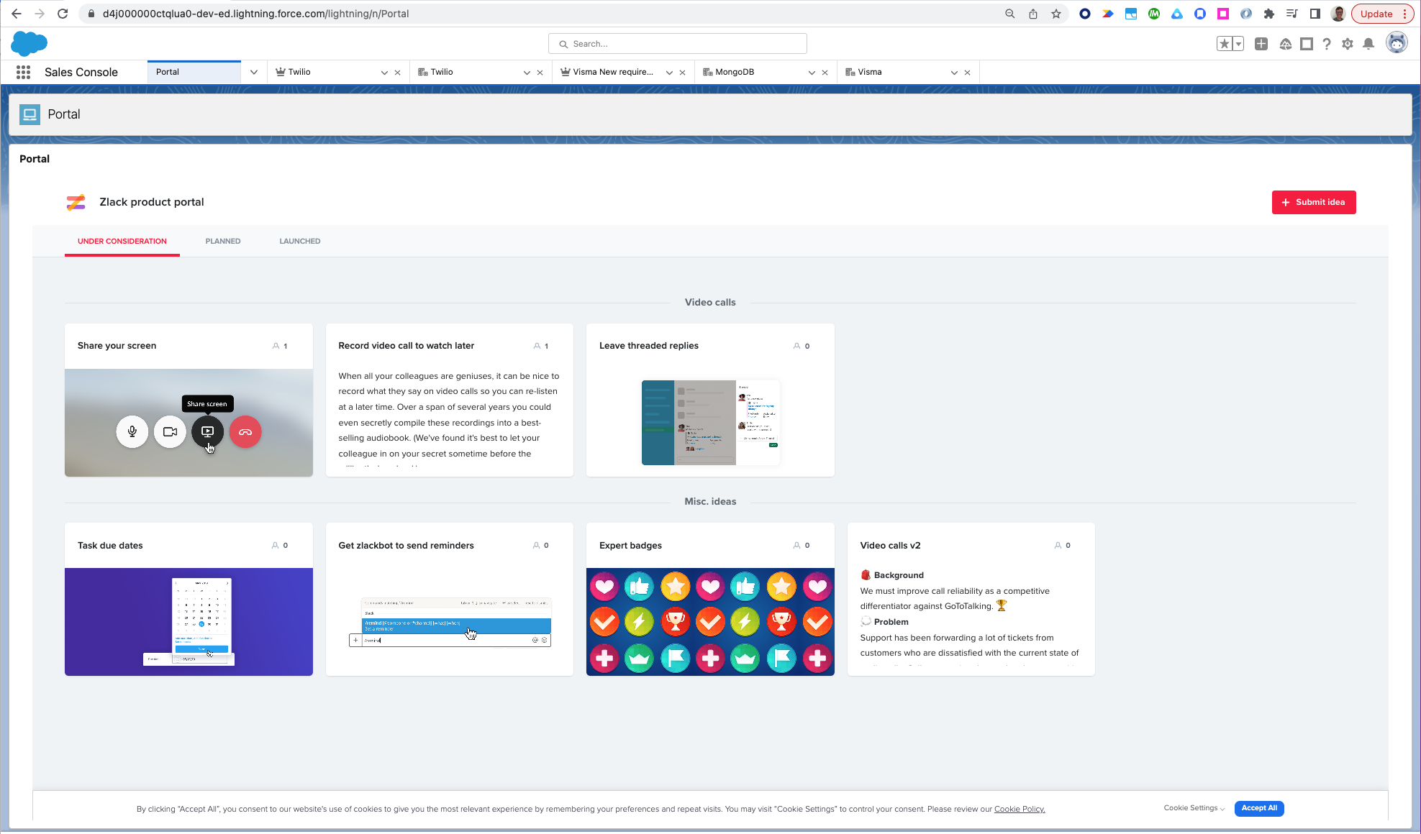Click vote icon on Expert badges card
Viewport: 1421px width, 834px height.
coord(796,546)
